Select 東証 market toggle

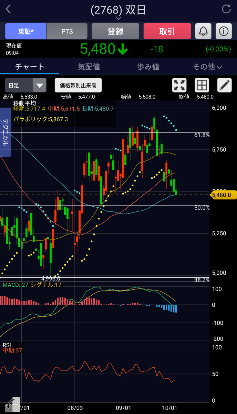tap(26, 31)
